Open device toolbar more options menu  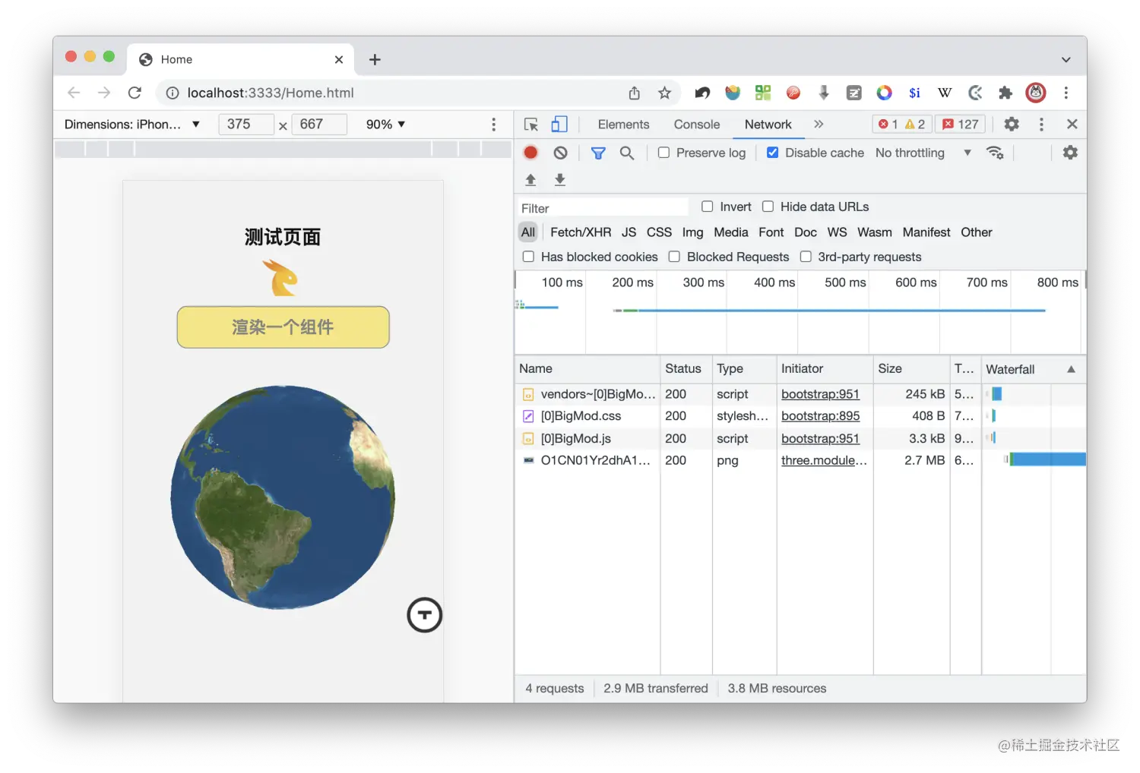(x=493, y=125)
